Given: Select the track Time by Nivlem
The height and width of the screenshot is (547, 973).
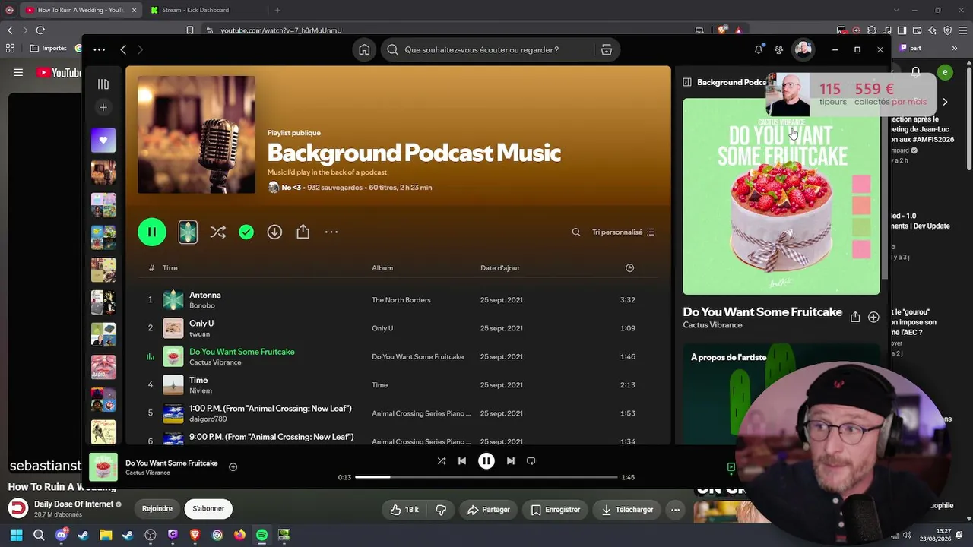Looking at the screenshot, I should [398, 385].
